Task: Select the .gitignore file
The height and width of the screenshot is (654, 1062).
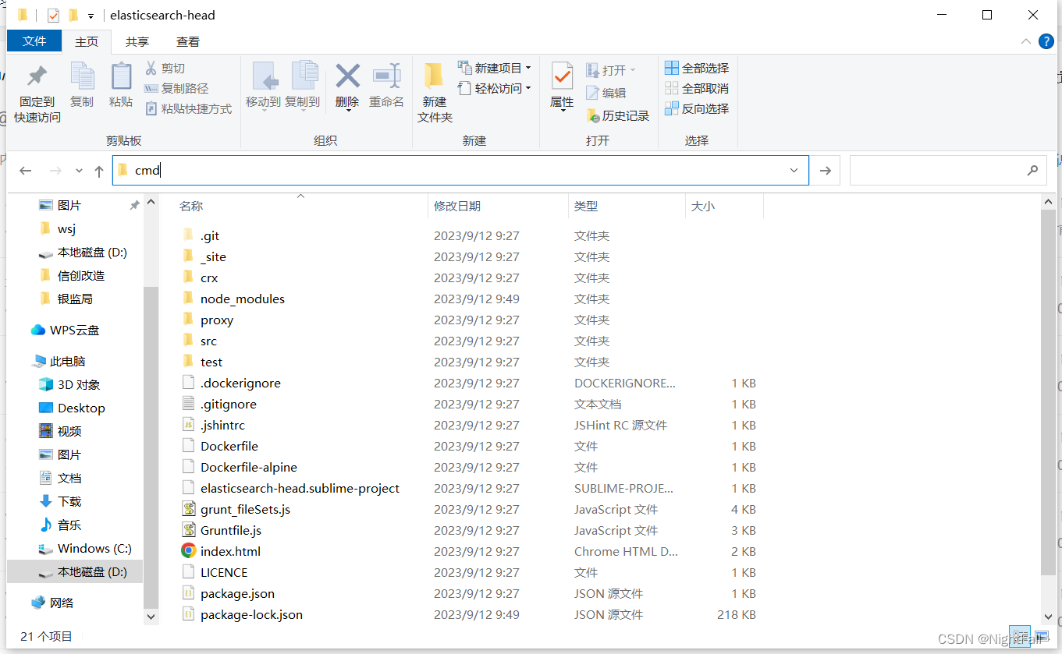Action: pos(228,404)
